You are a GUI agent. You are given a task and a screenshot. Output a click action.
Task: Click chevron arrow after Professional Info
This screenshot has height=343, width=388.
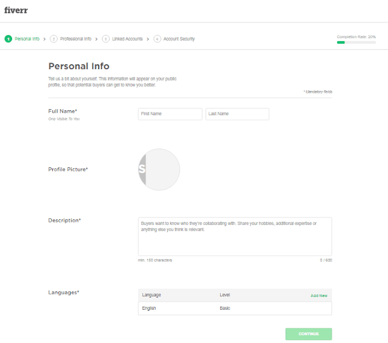96,39
